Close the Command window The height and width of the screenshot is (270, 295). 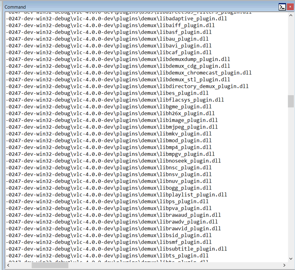click(290, 7)
